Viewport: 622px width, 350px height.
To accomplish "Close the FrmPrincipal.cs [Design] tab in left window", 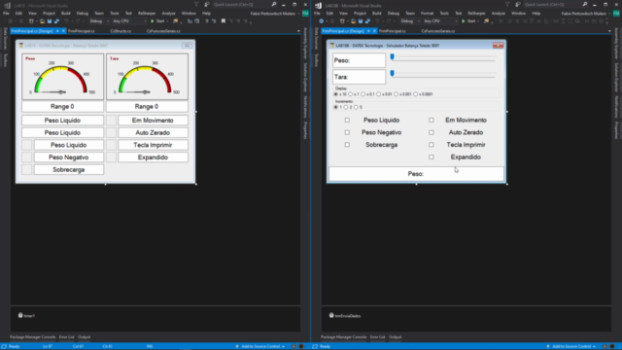I will pyautogui.click(x=63, y=31).
